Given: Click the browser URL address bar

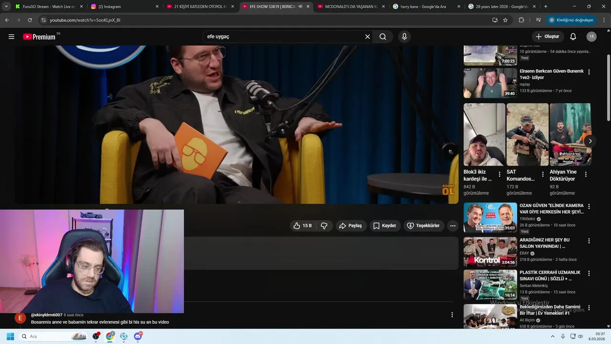Looking at the screenshot, I should (x=267, y=20).
